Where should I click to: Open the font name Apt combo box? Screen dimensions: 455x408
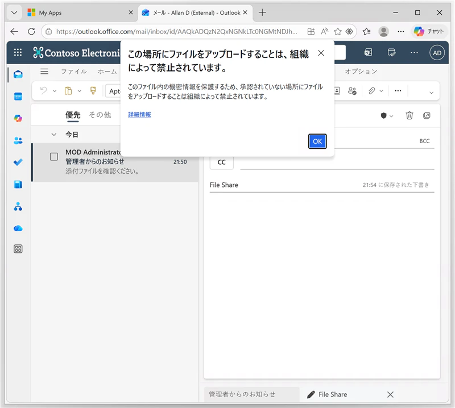click(113, 91)
